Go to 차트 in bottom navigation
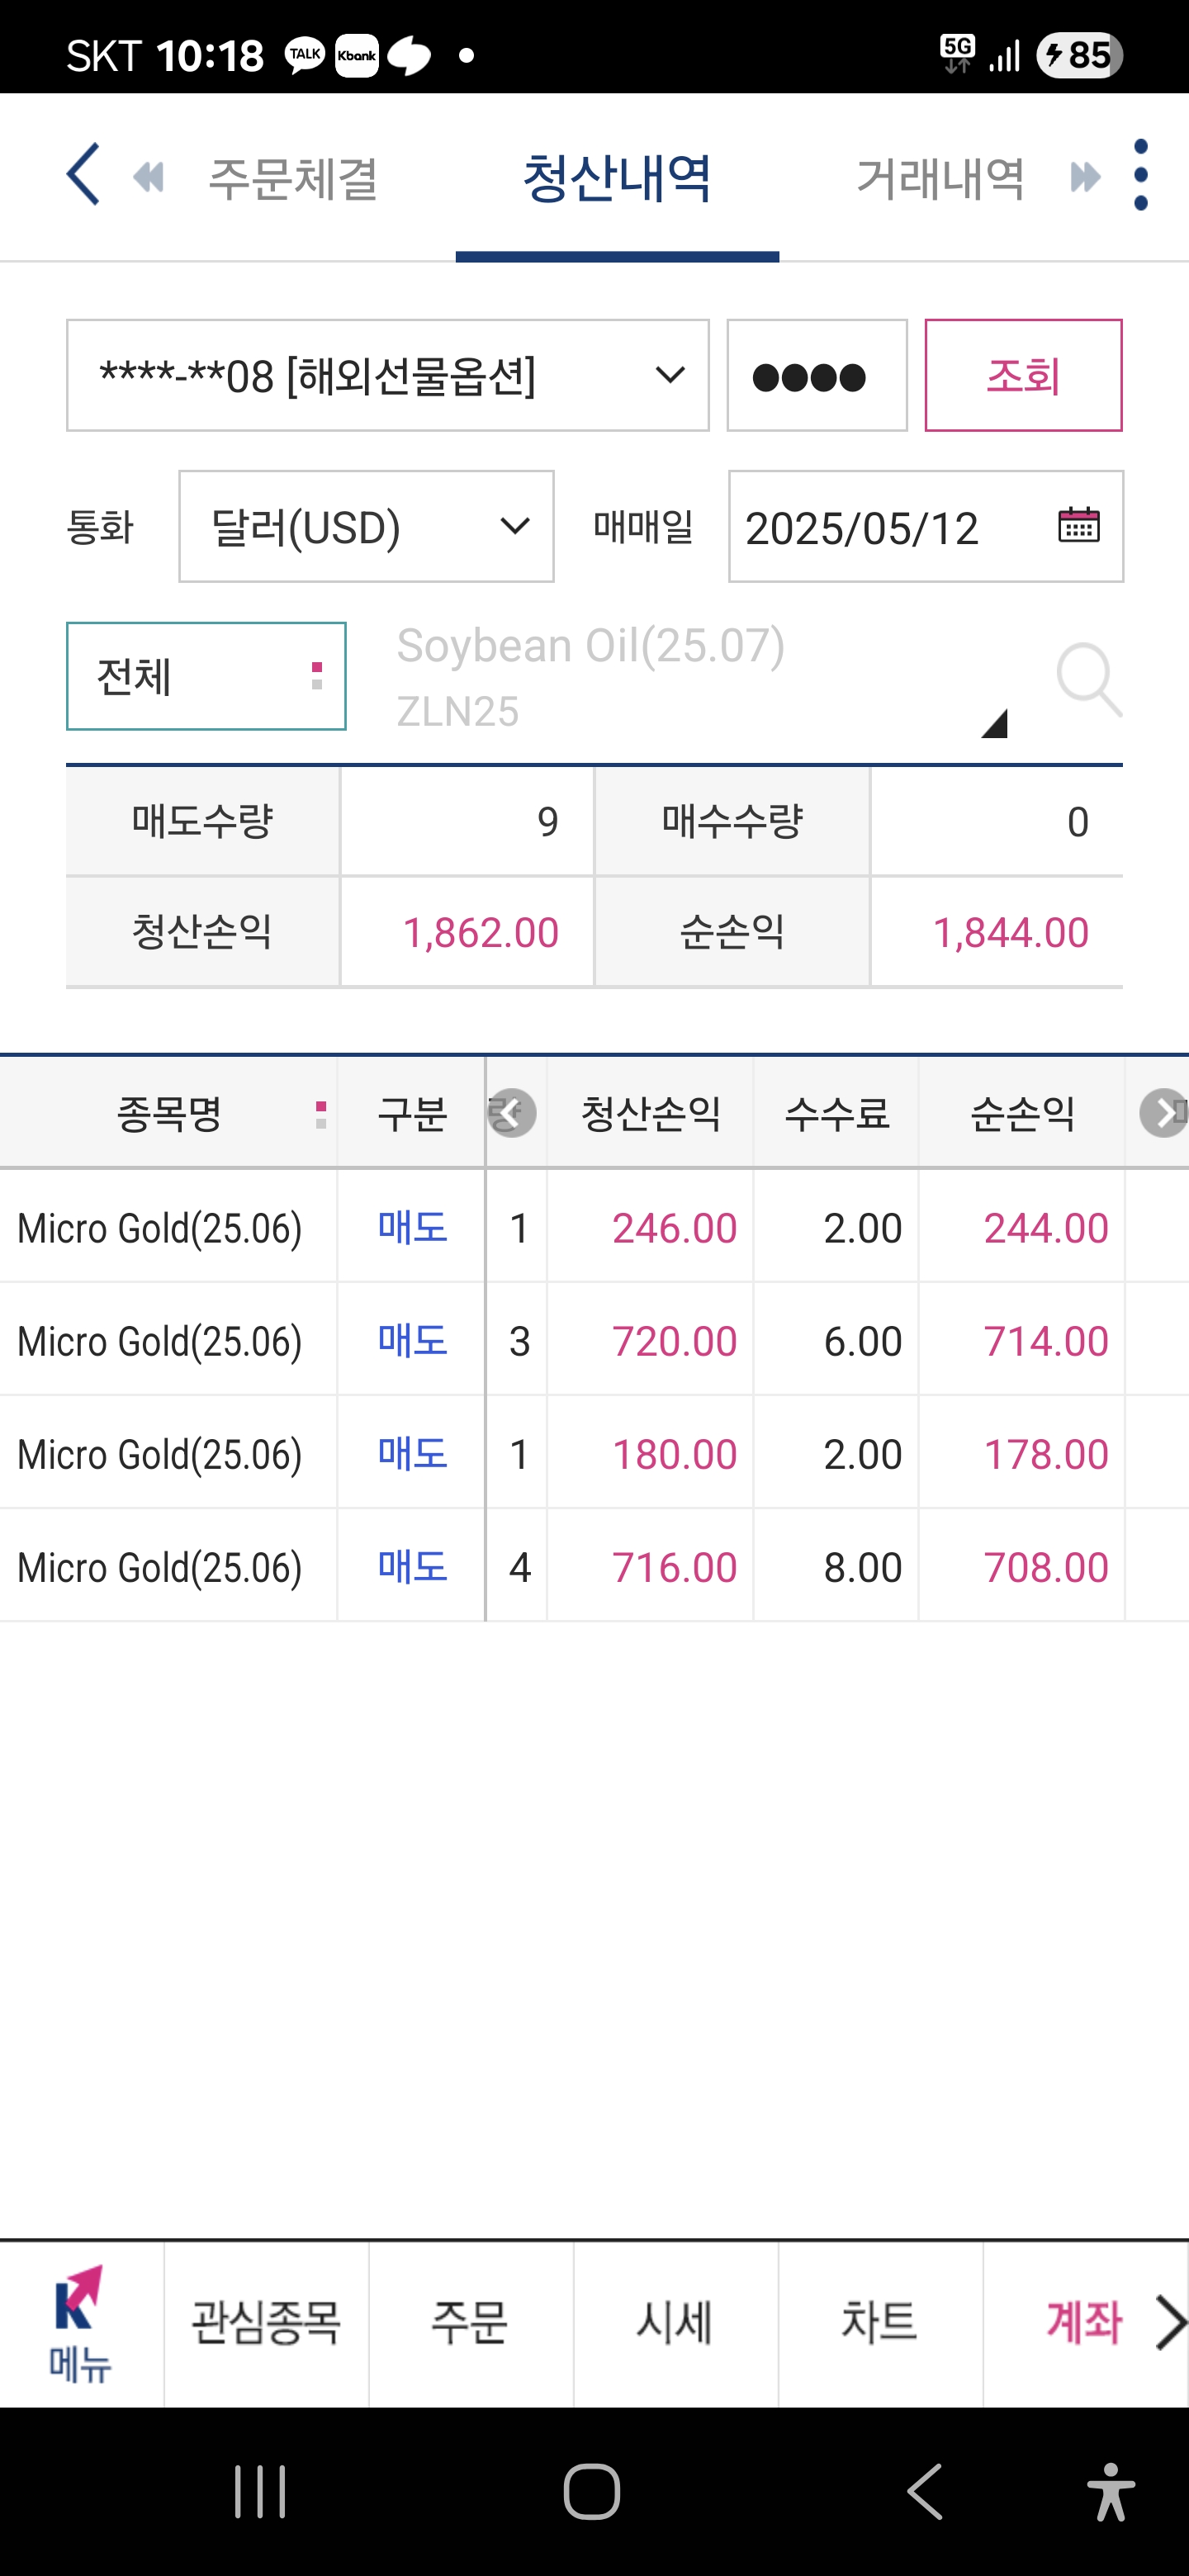This screenshot has height=2576, width=1189. tap(879, 2324)
